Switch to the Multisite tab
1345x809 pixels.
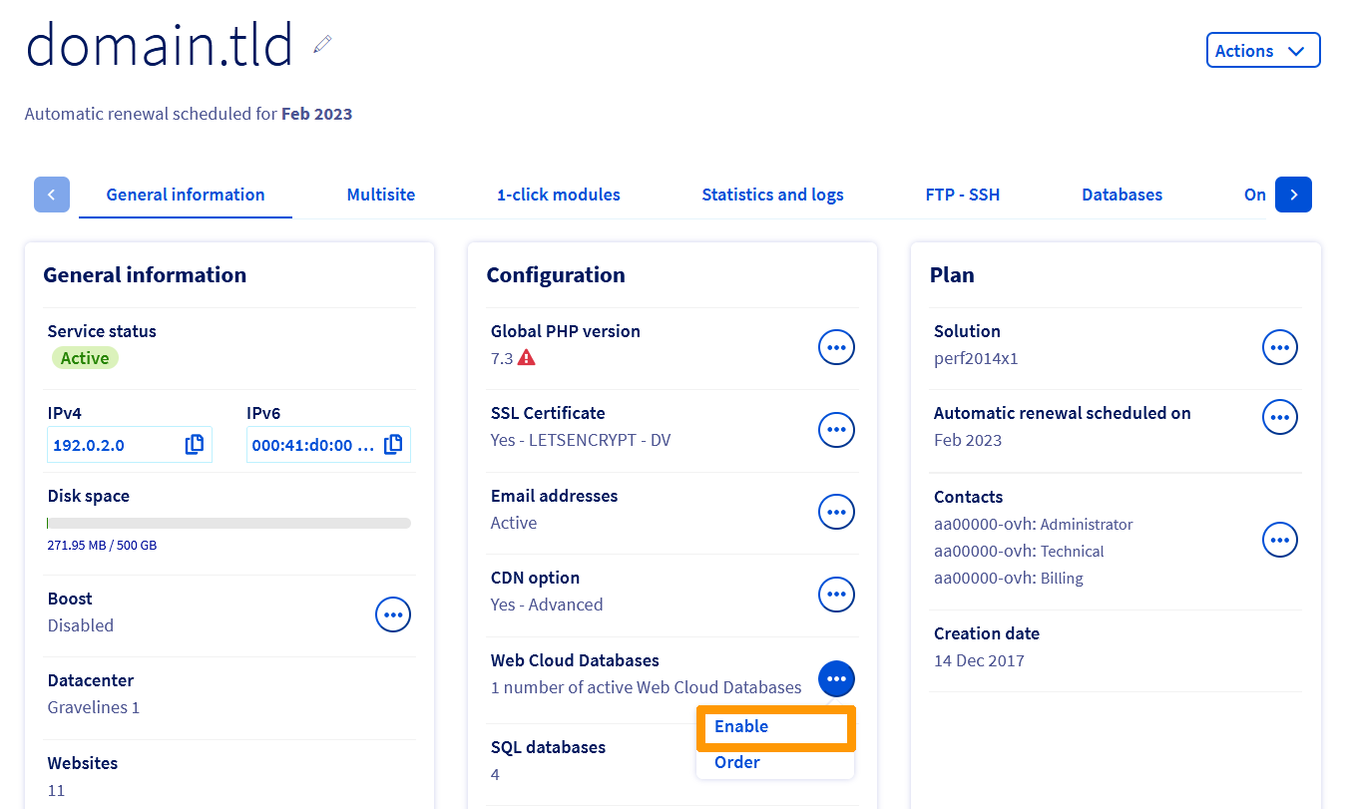tap(380, 195)
